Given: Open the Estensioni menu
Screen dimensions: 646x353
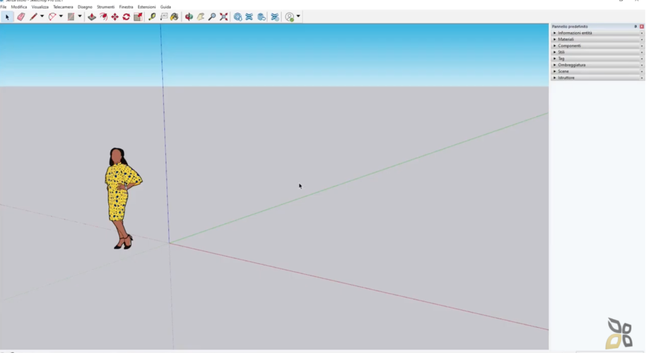Looking at the screenshot, I should 146,7.
